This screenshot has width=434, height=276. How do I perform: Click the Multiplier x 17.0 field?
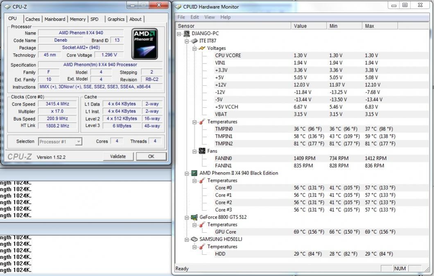pos(57,111)
